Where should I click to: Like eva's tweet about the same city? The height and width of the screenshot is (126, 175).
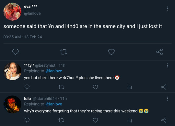coord(111,52)
